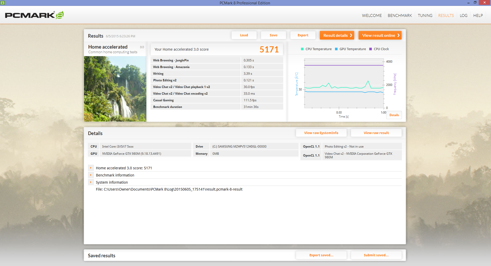The height and width of the screenshot is (266, 491).
Task: Click the SAMSUNG MZHPV512HDGL drive value
Action: pos(254,147)
